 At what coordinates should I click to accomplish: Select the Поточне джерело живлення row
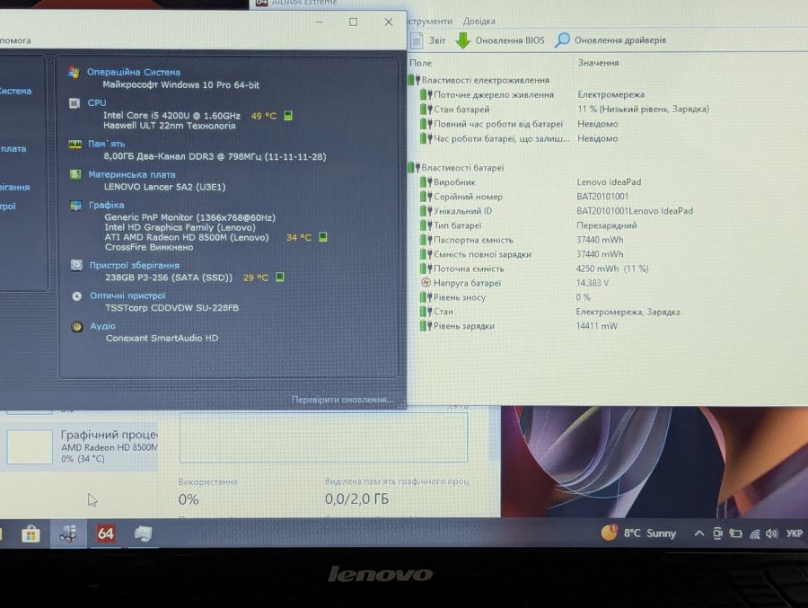531,94
